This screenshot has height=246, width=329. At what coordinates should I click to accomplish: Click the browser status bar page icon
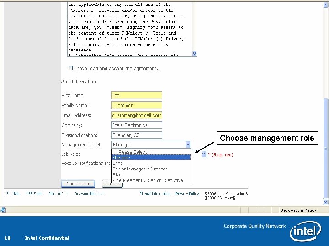3,210
